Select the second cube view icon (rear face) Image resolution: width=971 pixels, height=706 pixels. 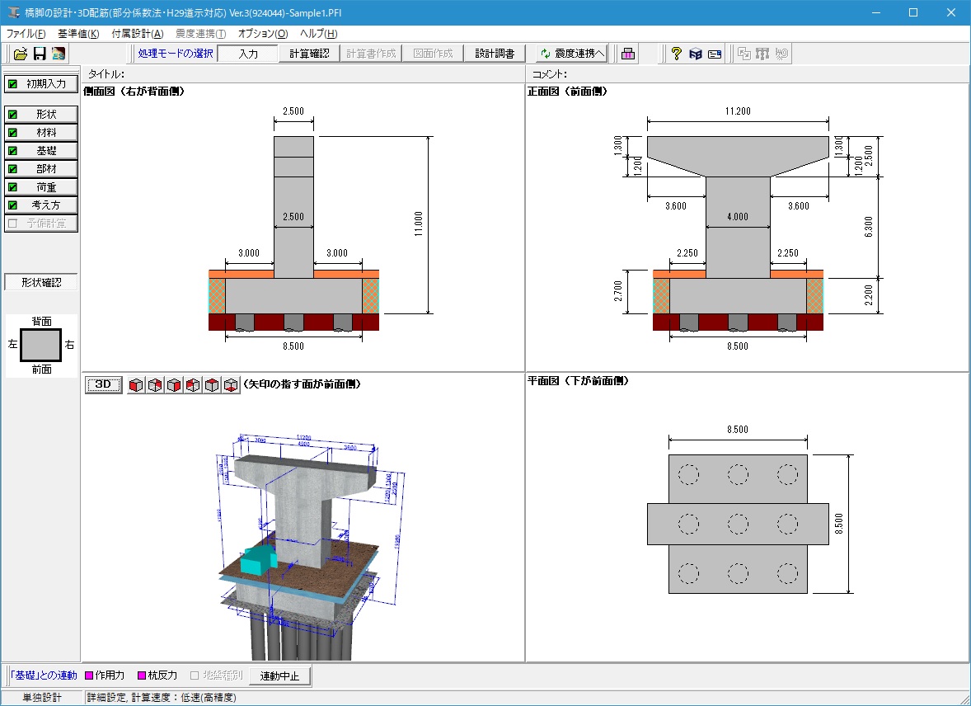point(155,385)
